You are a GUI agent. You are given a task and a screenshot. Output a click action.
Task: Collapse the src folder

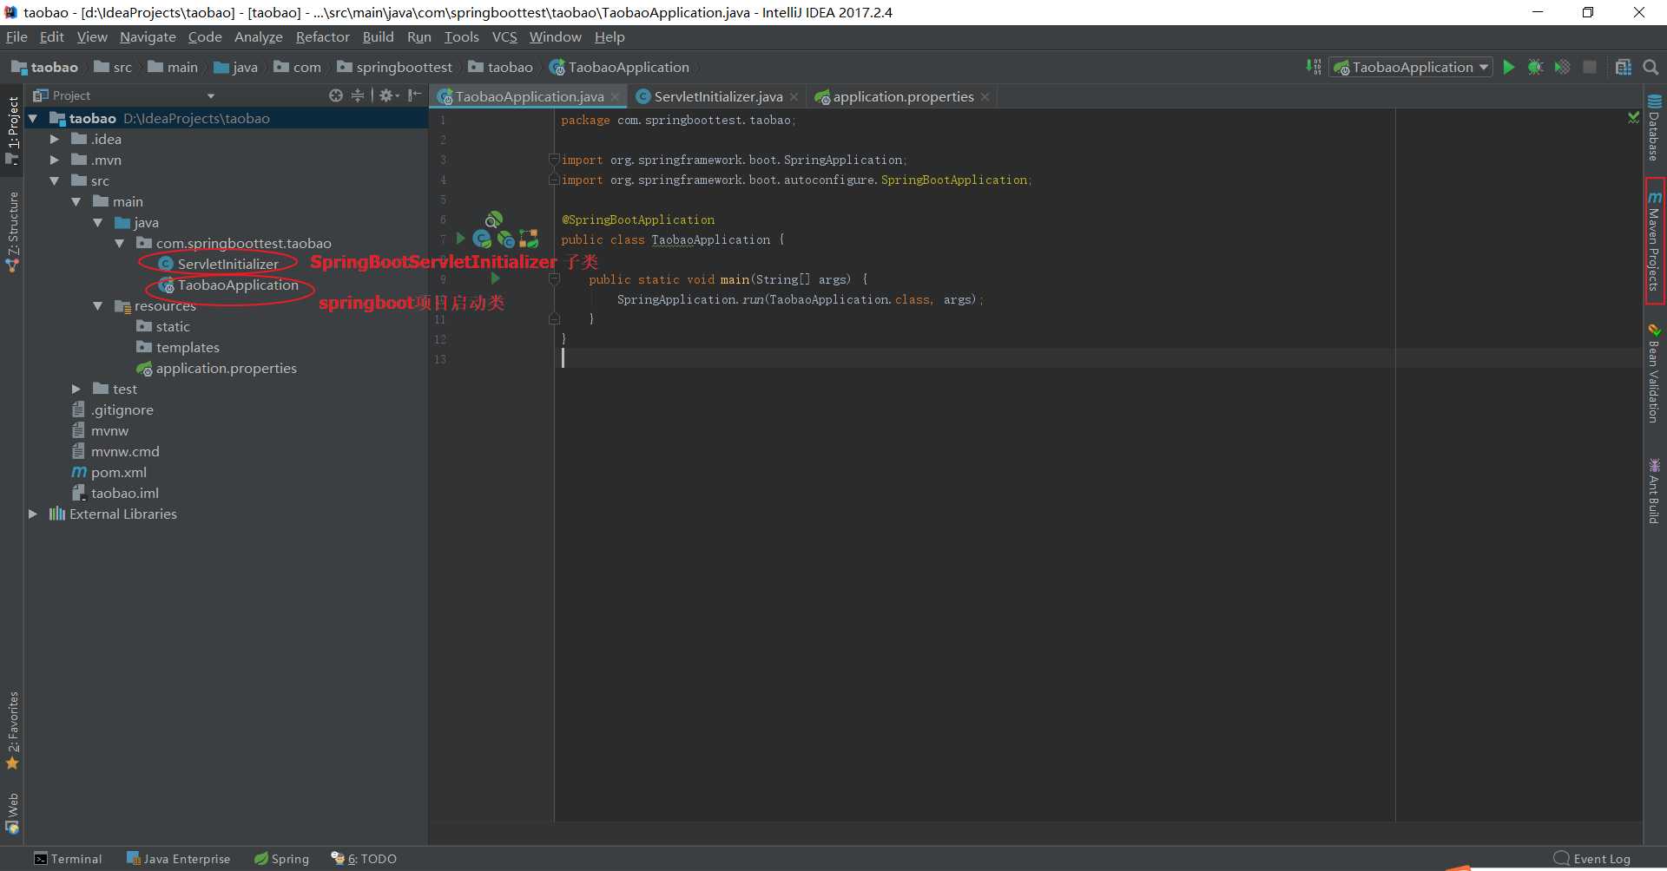(55, 180)
